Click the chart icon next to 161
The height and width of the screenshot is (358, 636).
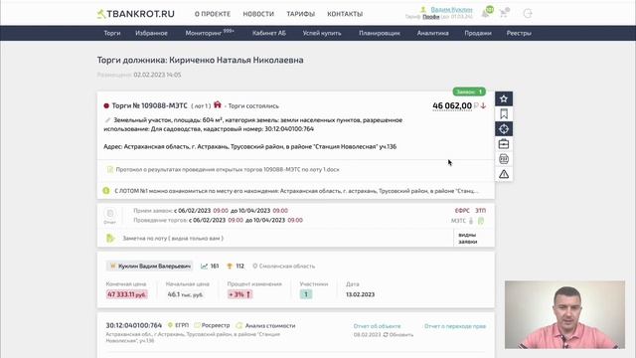tap(204, 267)
